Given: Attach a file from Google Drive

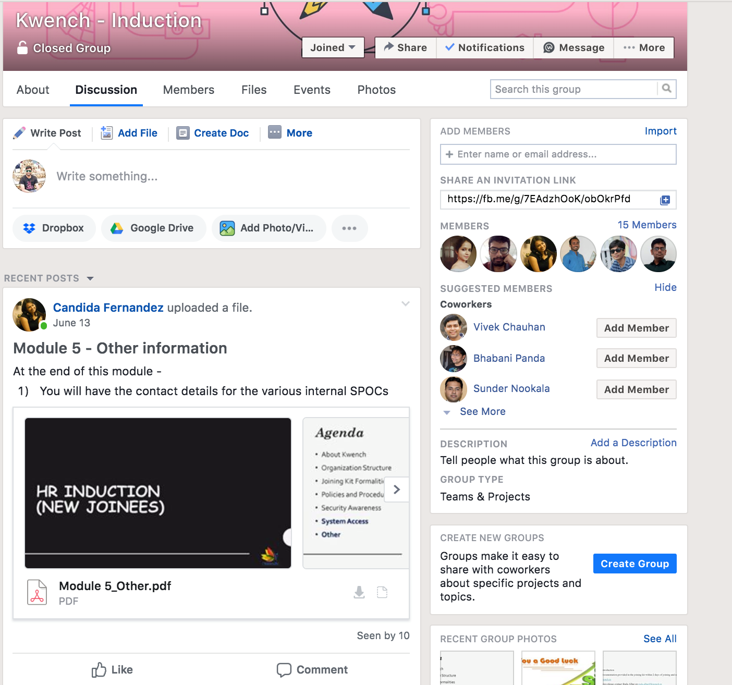Looking at the screenshot, I should click(154, 228).
